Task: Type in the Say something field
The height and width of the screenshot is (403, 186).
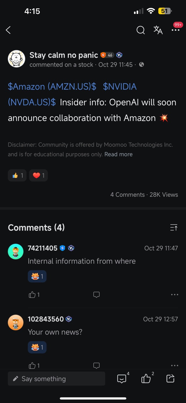Action: point(56,379)
